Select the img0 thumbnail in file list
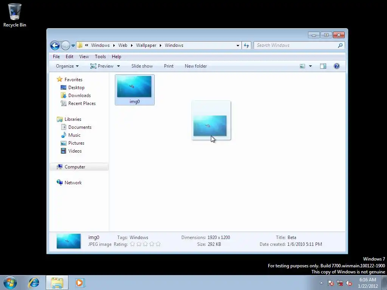Screen dimensions: 387x290 tap(134, 86)
